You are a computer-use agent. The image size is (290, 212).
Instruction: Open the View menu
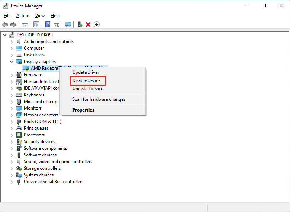click(40, 16)
